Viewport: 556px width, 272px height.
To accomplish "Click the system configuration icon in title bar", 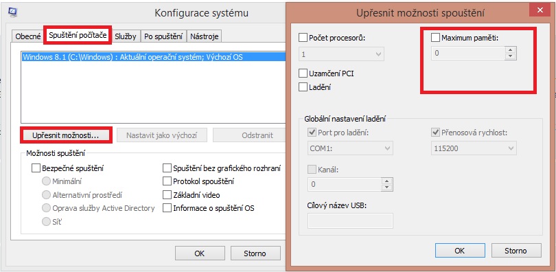I will pos(13,12).
